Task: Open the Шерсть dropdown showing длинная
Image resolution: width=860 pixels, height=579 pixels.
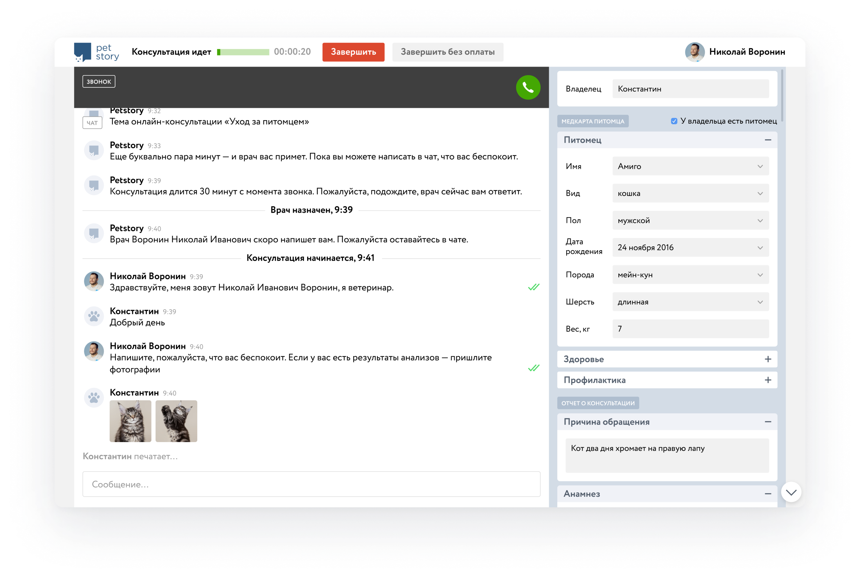Action: 690,302
